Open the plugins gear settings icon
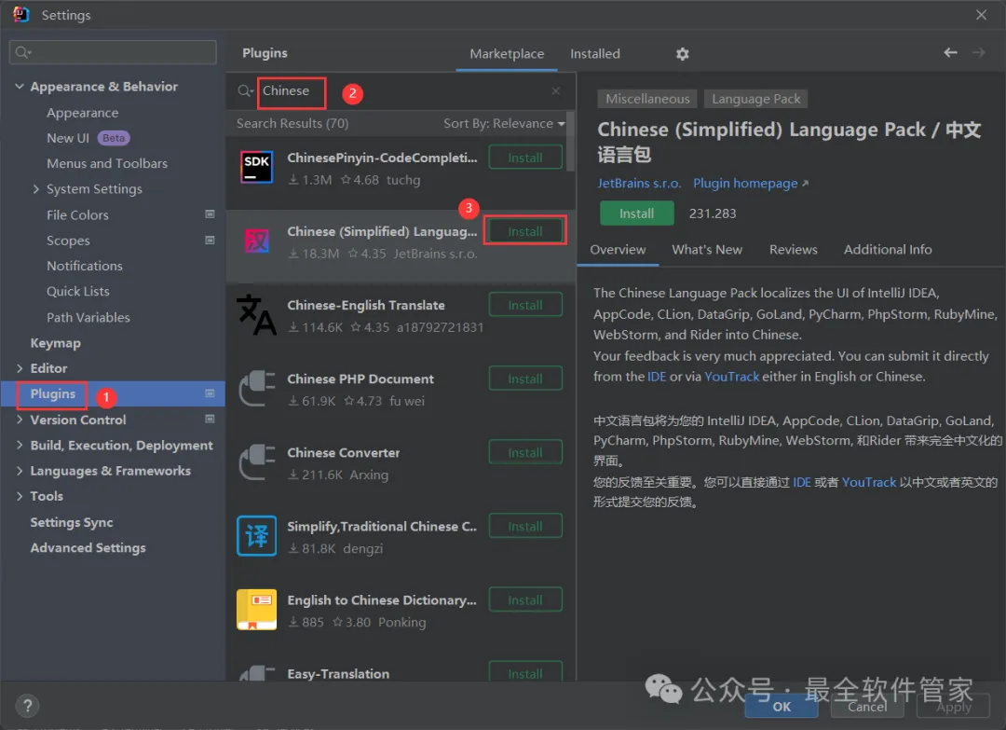 coord(682,54)
